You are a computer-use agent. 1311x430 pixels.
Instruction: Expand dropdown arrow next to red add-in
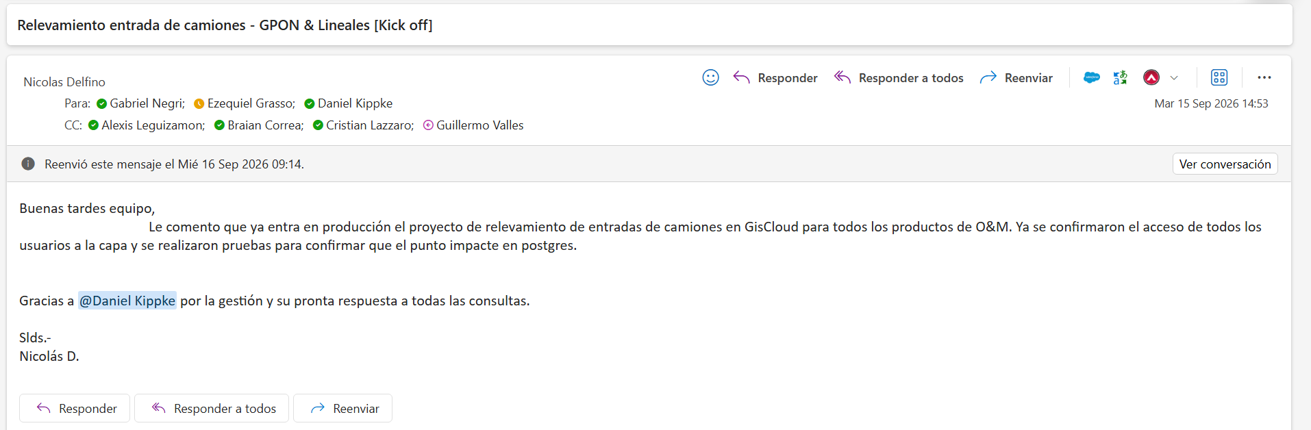tap(1174, 77)
